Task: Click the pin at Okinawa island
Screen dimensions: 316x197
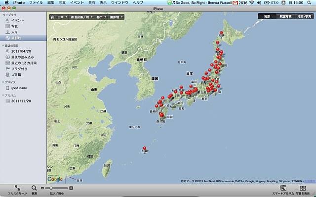Action: click(x=145, y=149)
